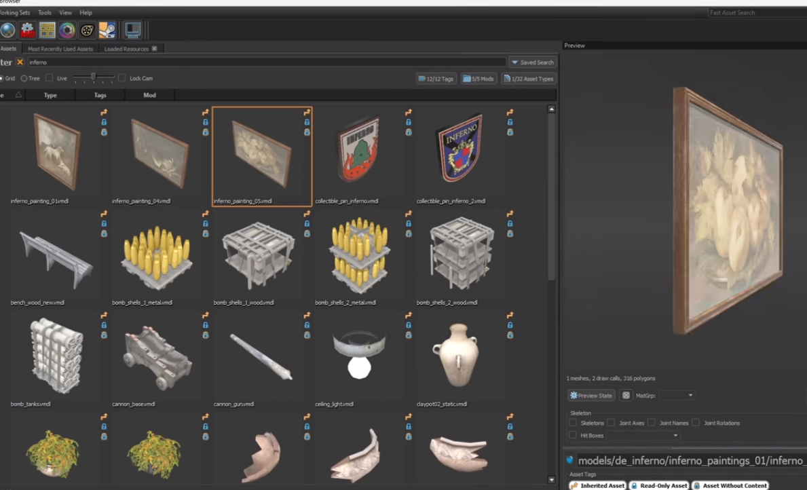Open the MatGrp dropdown
The height and width of the screenshot is (490, 807).
(677, 396)
